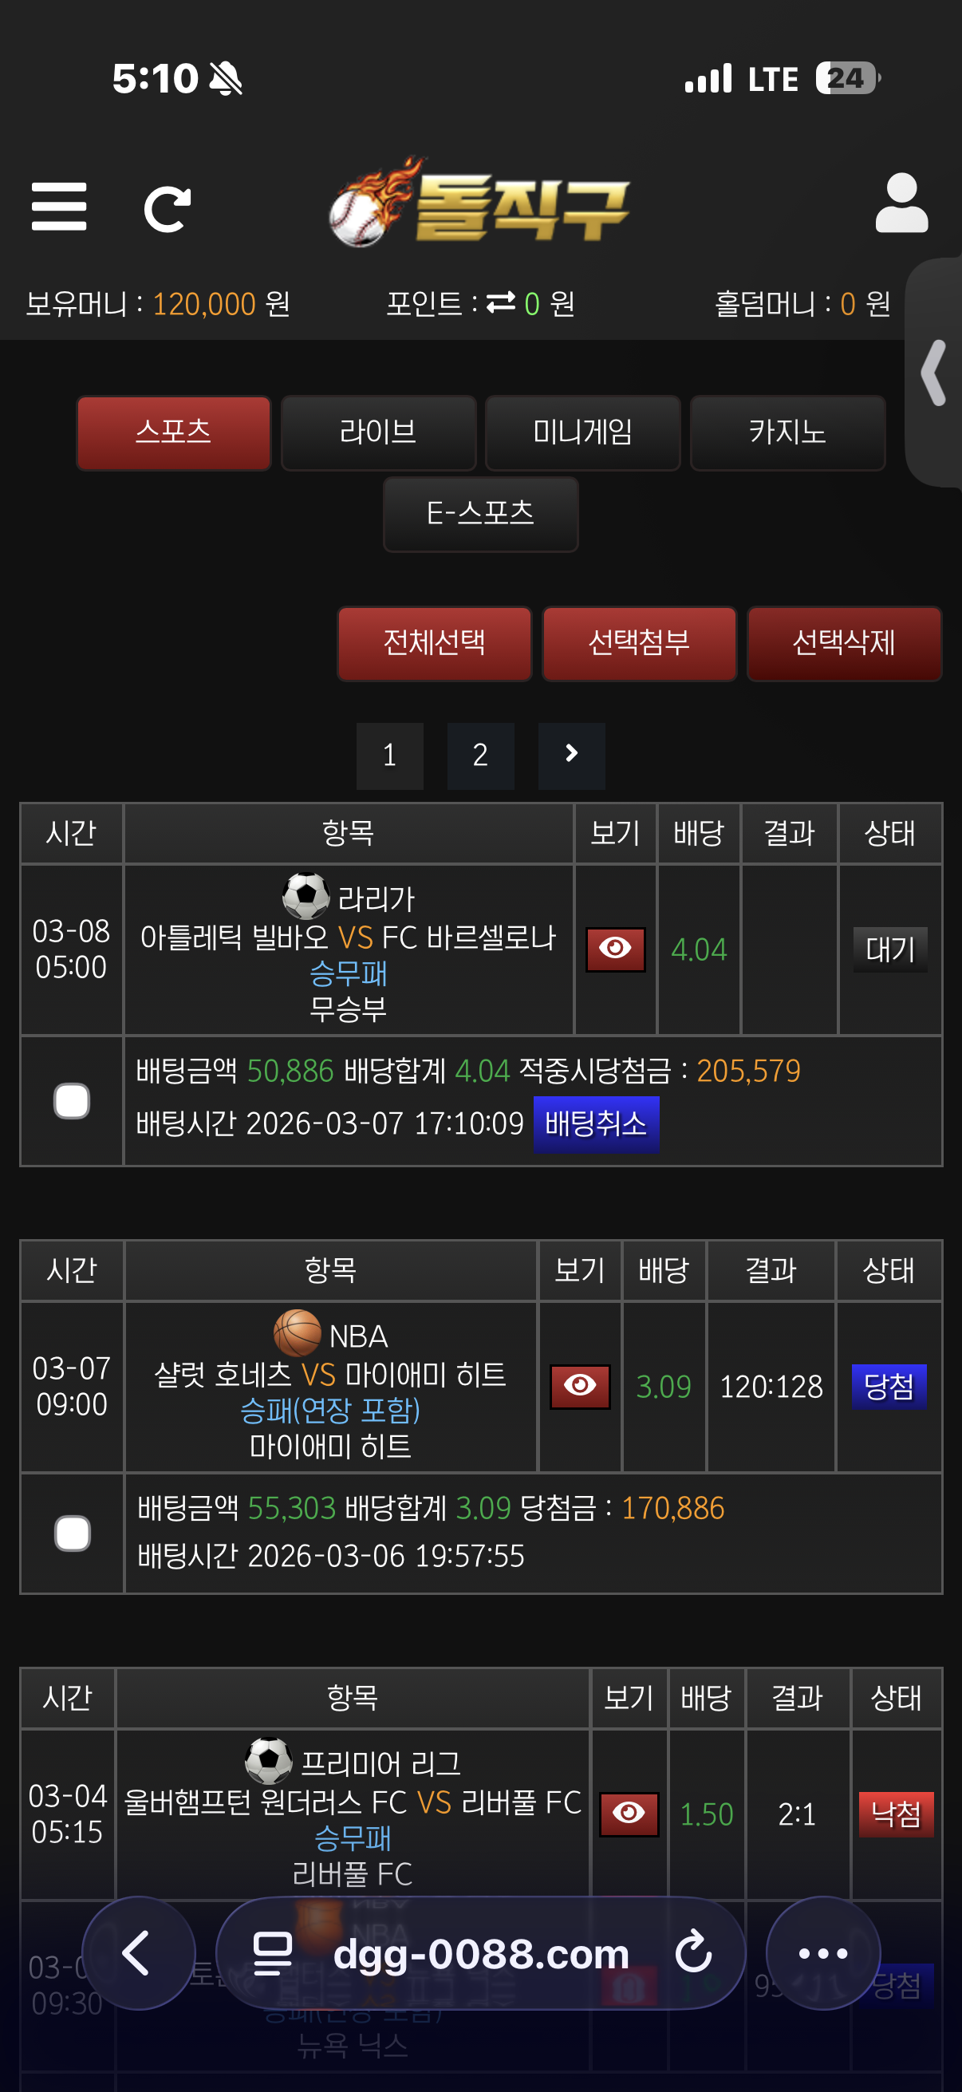Open the 미니게임 tab
Screen dimensions: 962x2092
coord(582,432)
